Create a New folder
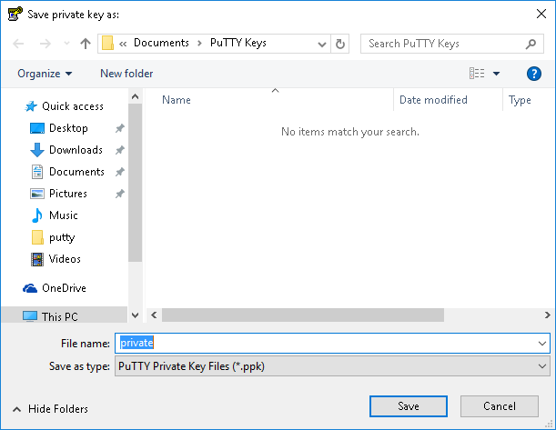 pos(126,74)
